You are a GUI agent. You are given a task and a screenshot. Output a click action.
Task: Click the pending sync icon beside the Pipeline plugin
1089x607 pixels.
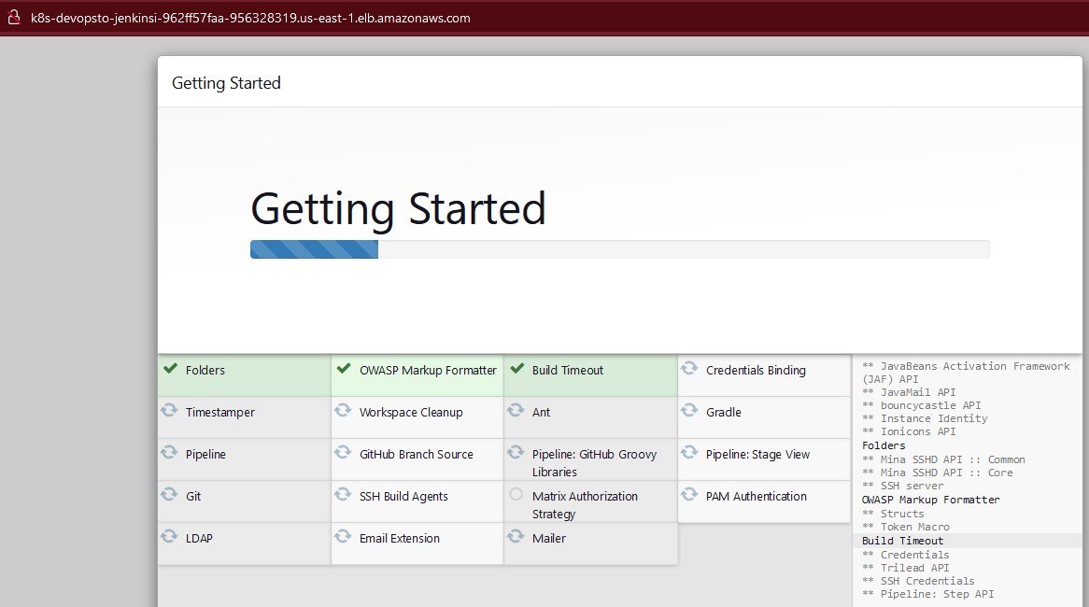(x=169, y=453)
